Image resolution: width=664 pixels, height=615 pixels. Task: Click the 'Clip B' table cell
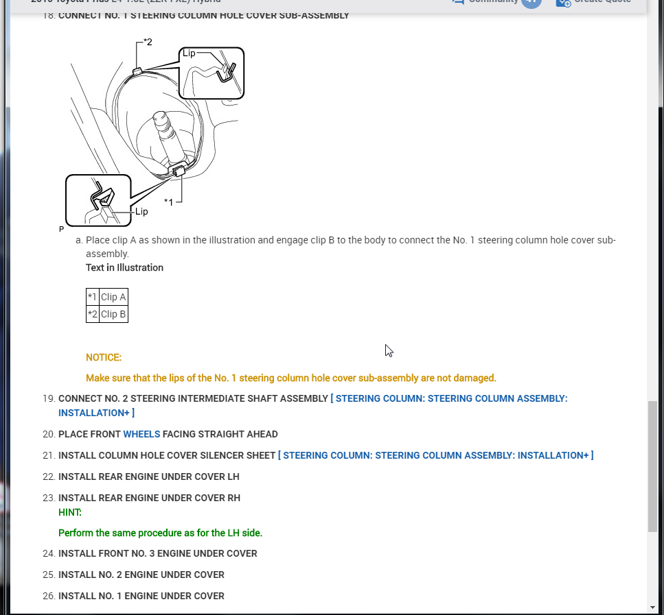point(113,314)
